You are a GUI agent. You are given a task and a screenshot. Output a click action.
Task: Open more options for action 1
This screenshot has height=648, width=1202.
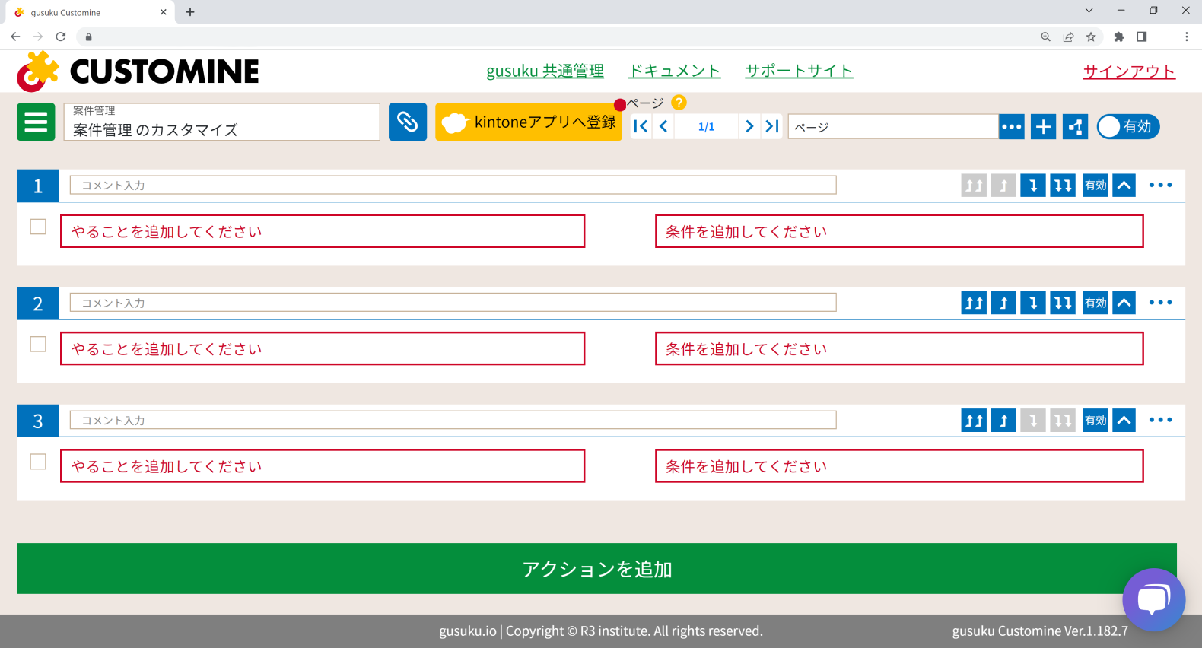[x=1161, y=185]
